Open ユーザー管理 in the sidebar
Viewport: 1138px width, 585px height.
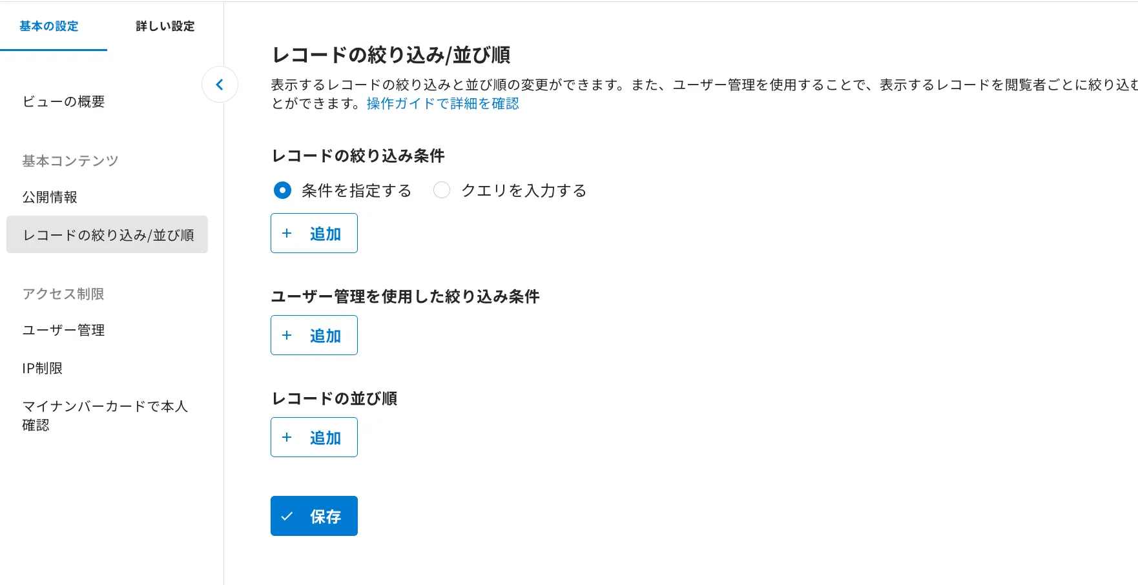[x=63, y=330]
